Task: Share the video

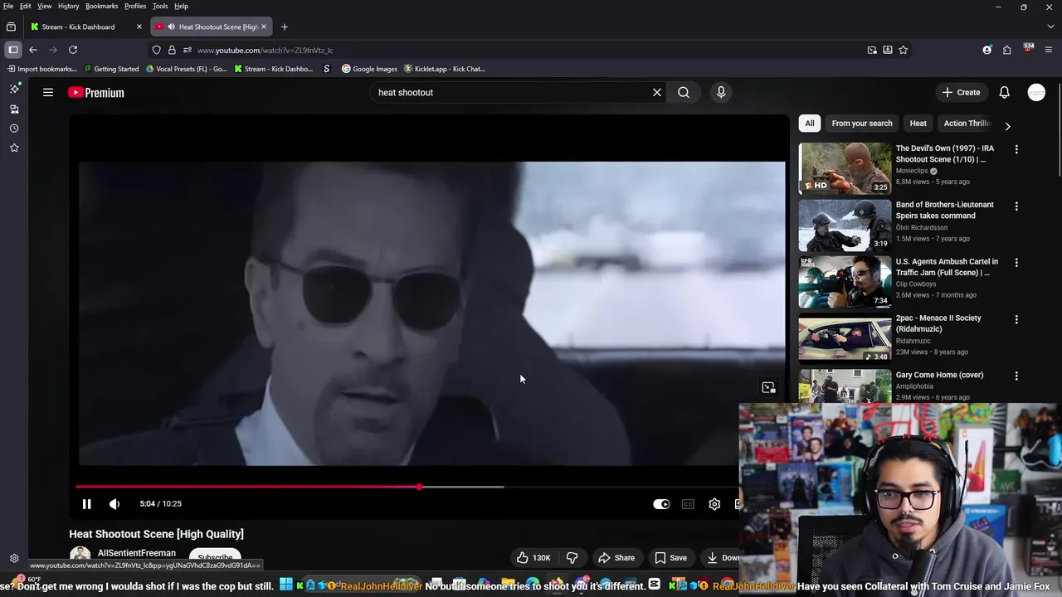Action: [616, 558]
